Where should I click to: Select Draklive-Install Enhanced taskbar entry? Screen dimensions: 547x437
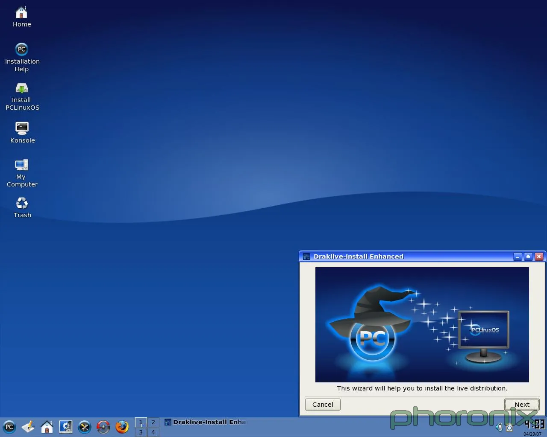pyautogui.click(x=206, y=422)
